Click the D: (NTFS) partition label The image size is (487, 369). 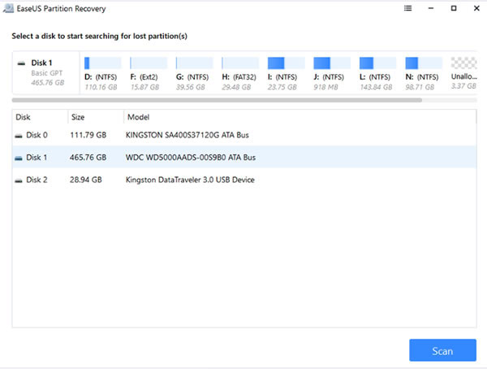[101, 77]
